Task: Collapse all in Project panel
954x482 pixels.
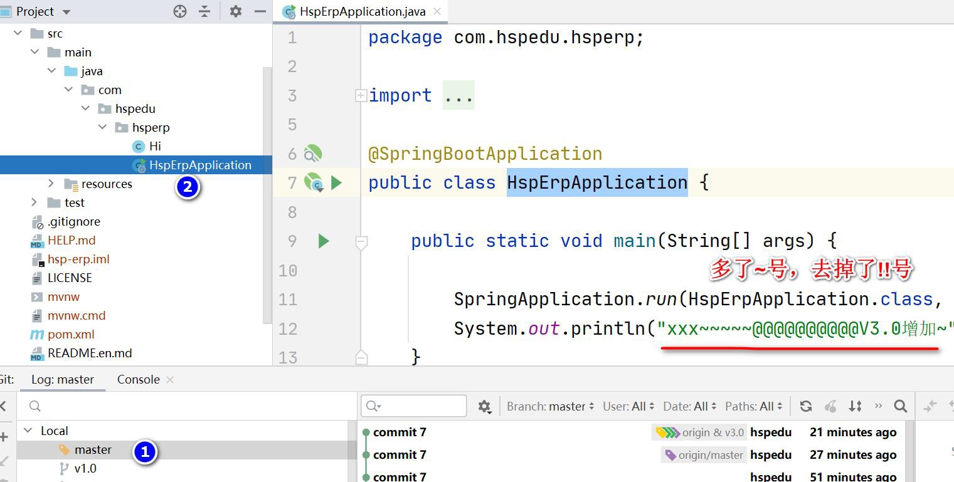Action: (204, 11)
